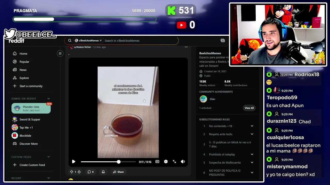Click chat username Rodriox18

pos(307,75)
